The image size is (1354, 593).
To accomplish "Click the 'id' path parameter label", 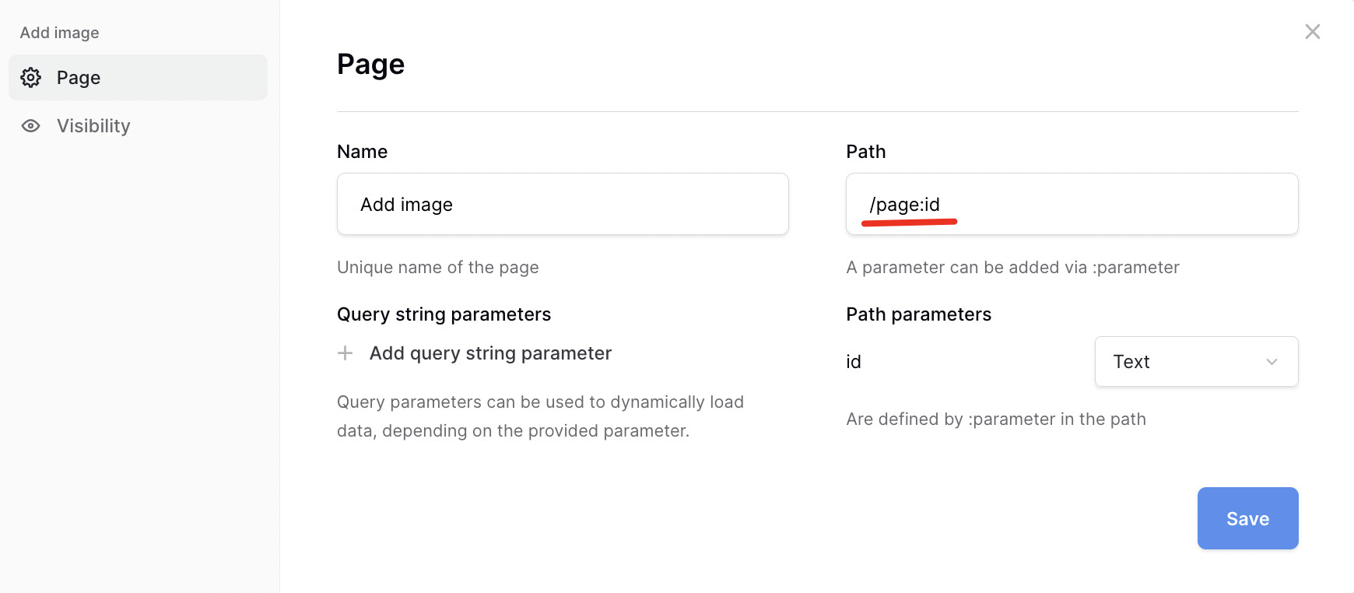I will click(x=854, y=362).
